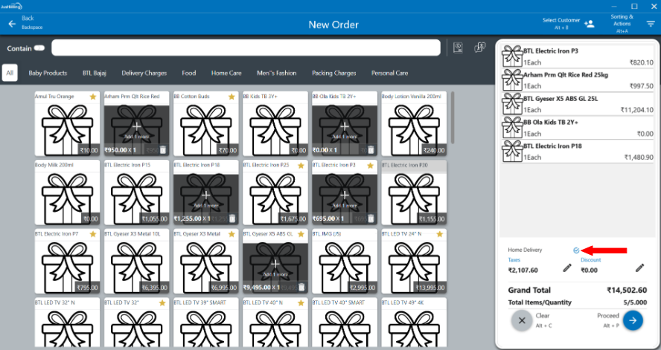Edit discount using the pencil icon

pyautogui.click(x=639, y=268)
